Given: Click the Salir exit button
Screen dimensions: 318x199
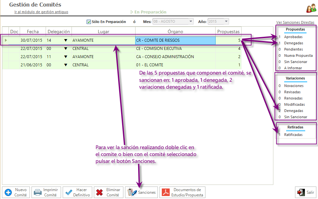Looking at the screenshot, I should [306, 192].
